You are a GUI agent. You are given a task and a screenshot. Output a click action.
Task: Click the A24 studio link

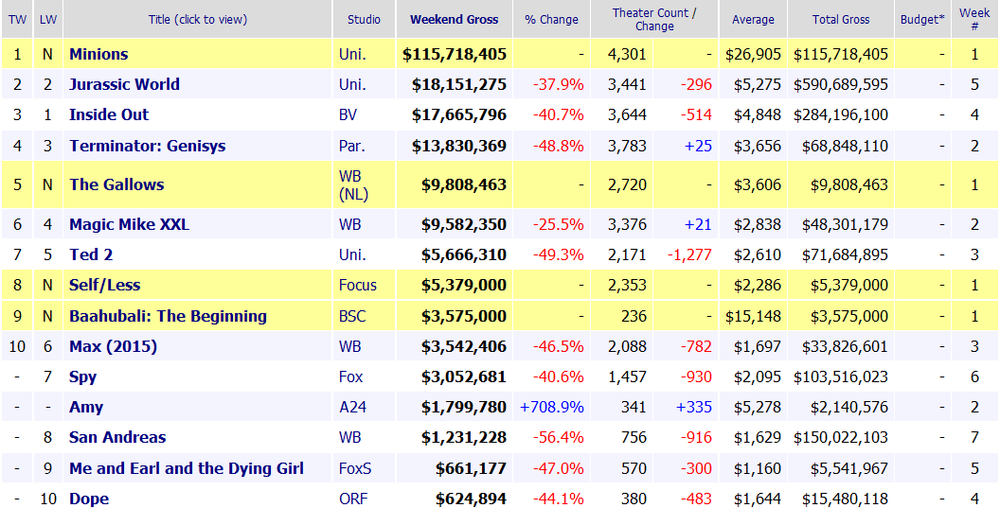352,408
